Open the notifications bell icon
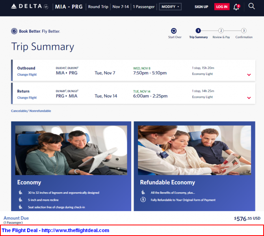 [x=236, y=7]
